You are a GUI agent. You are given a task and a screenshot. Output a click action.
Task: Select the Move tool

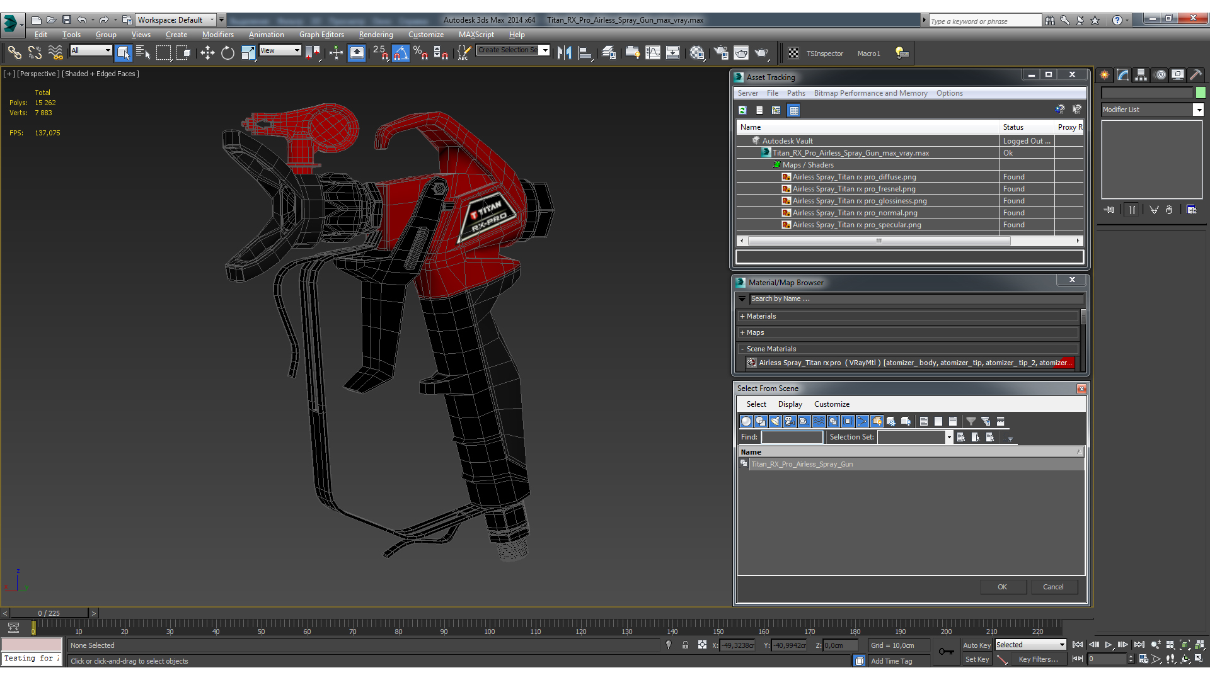207,54
